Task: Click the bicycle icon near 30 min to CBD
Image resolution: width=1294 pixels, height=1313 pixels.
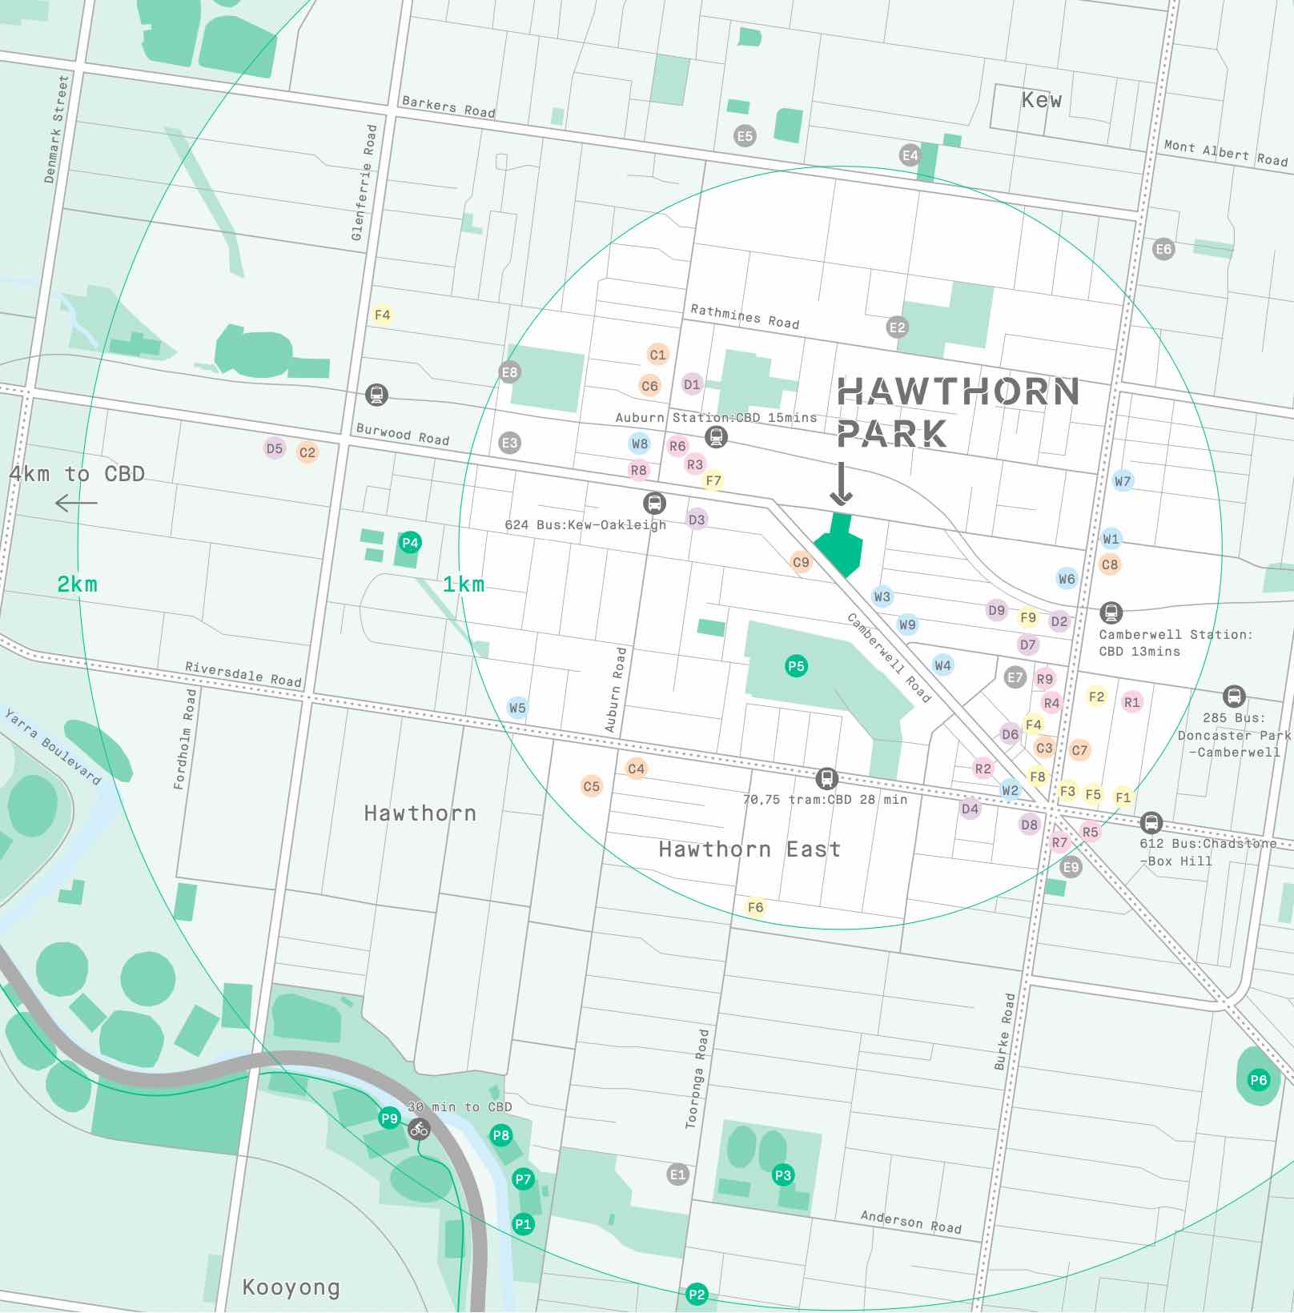Action: (x=419, y=1130)
